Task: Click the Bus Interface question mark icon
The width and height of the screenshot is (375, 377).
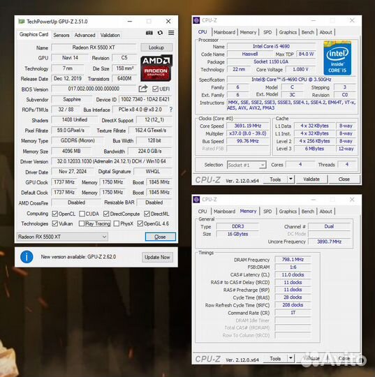Action: tap(171, 110)
